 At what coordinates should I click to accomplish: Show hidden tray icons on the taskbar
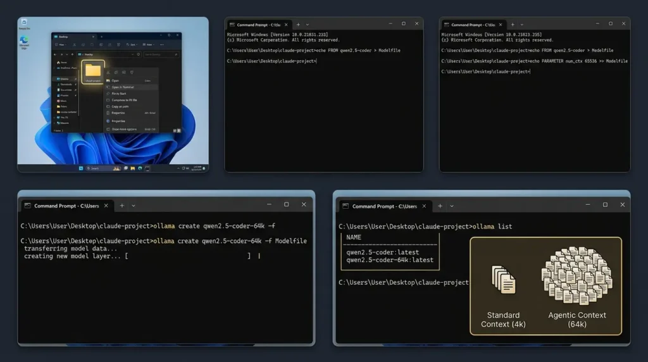[178, 168]
